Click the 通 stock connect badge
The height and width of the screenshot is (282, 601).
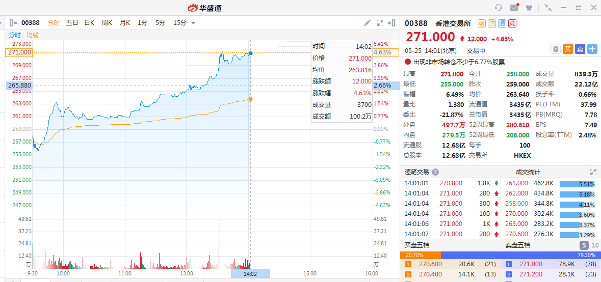click(502, 23)
